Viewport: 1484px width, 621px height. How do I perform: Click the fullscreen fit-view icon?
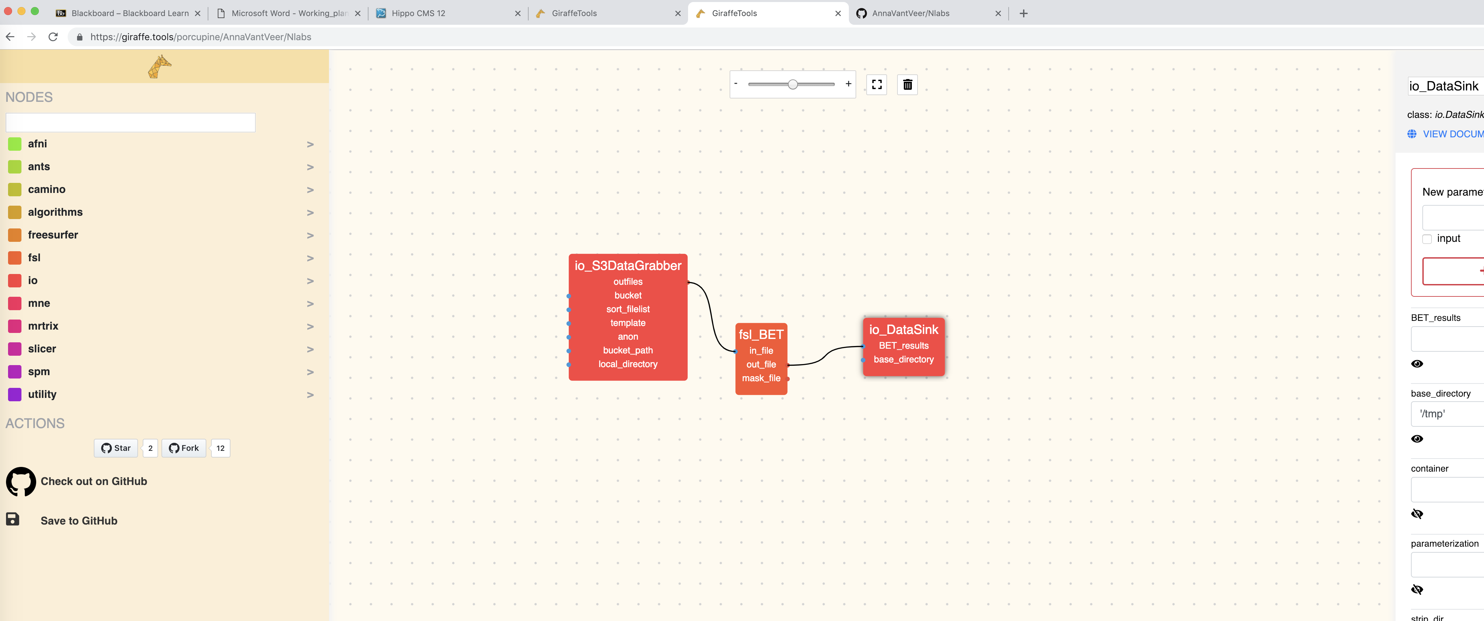pos(877,85)
